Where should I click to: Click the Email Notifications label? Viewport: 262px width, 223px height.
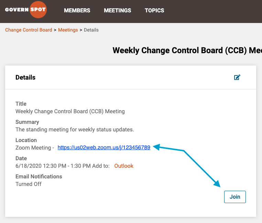[x=39, y=176]
